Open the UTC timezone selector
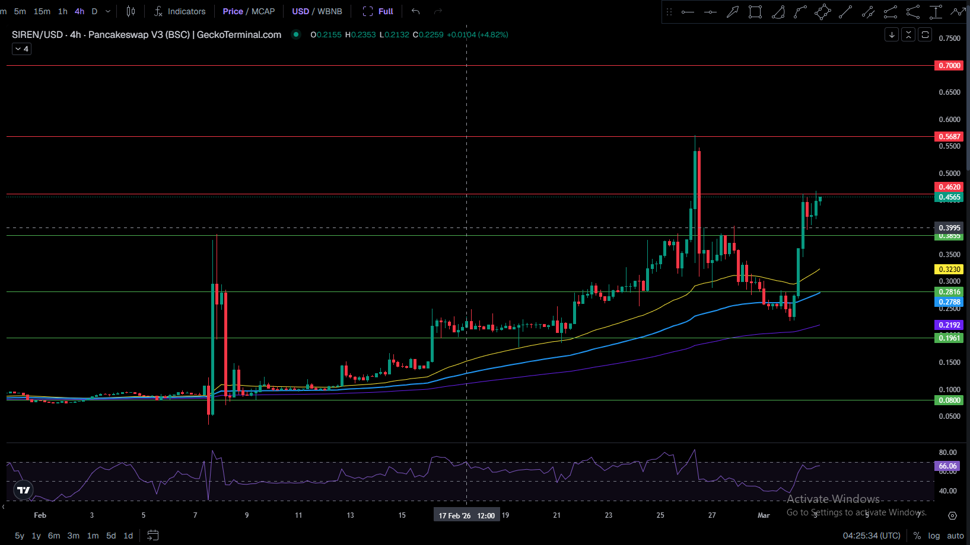Screen dimensions: 970x545 point(872,536)
